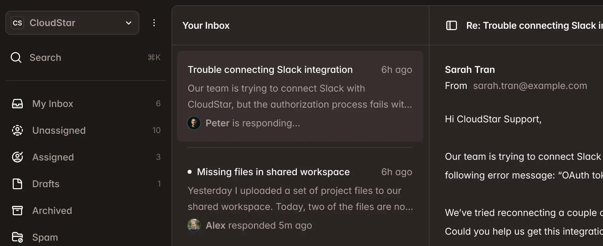603x246 pixels.
Task: Click the Spam folder icon
Action: pyautogui.click(x=17, y=237)
